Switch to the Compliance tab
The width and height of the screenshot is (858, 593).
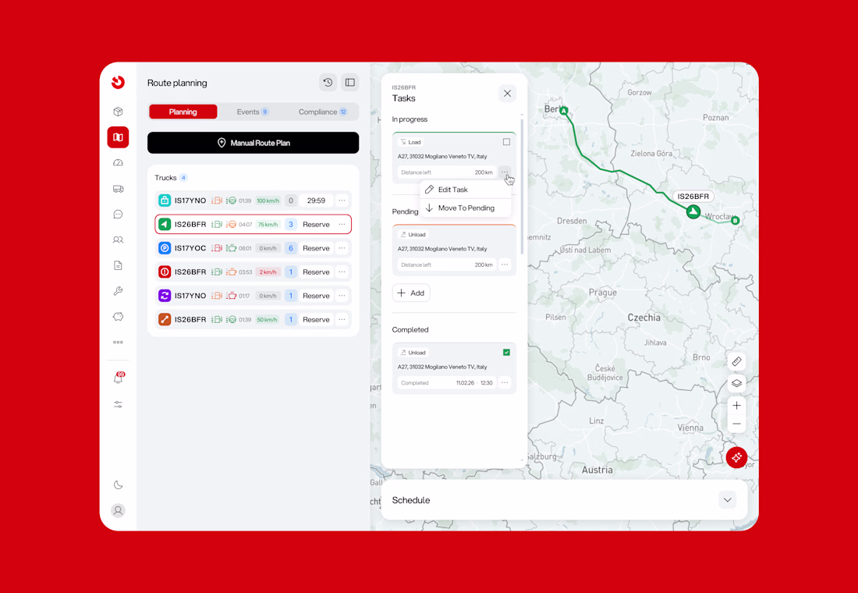click(x=322, y=112)
